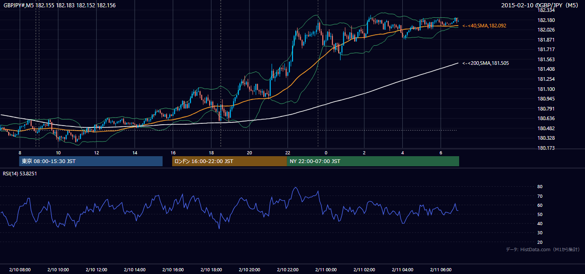The width and height of the screenshot is (585, 274).
Task: Click the 2/10 08:00 bottom date label
Action: tap(20, 270)
